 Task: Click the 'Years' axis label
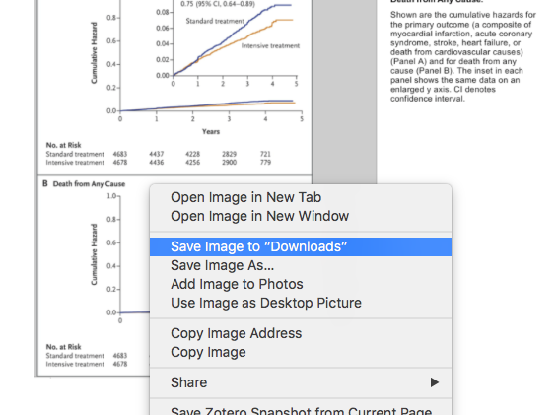coord(211,131)
